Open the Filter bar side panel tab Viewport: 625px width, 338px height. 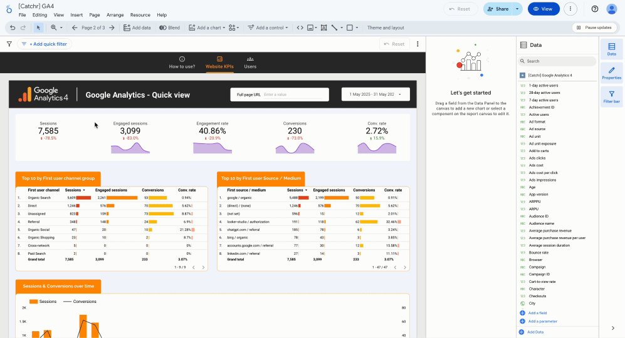click(x=611, y=97)
